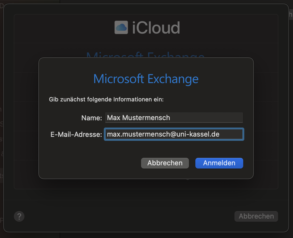This screenshot has width=293, height=238.
Task: Select the partially hidden Microsoft Exchange option behind dialog
Action: pos(145,55)
